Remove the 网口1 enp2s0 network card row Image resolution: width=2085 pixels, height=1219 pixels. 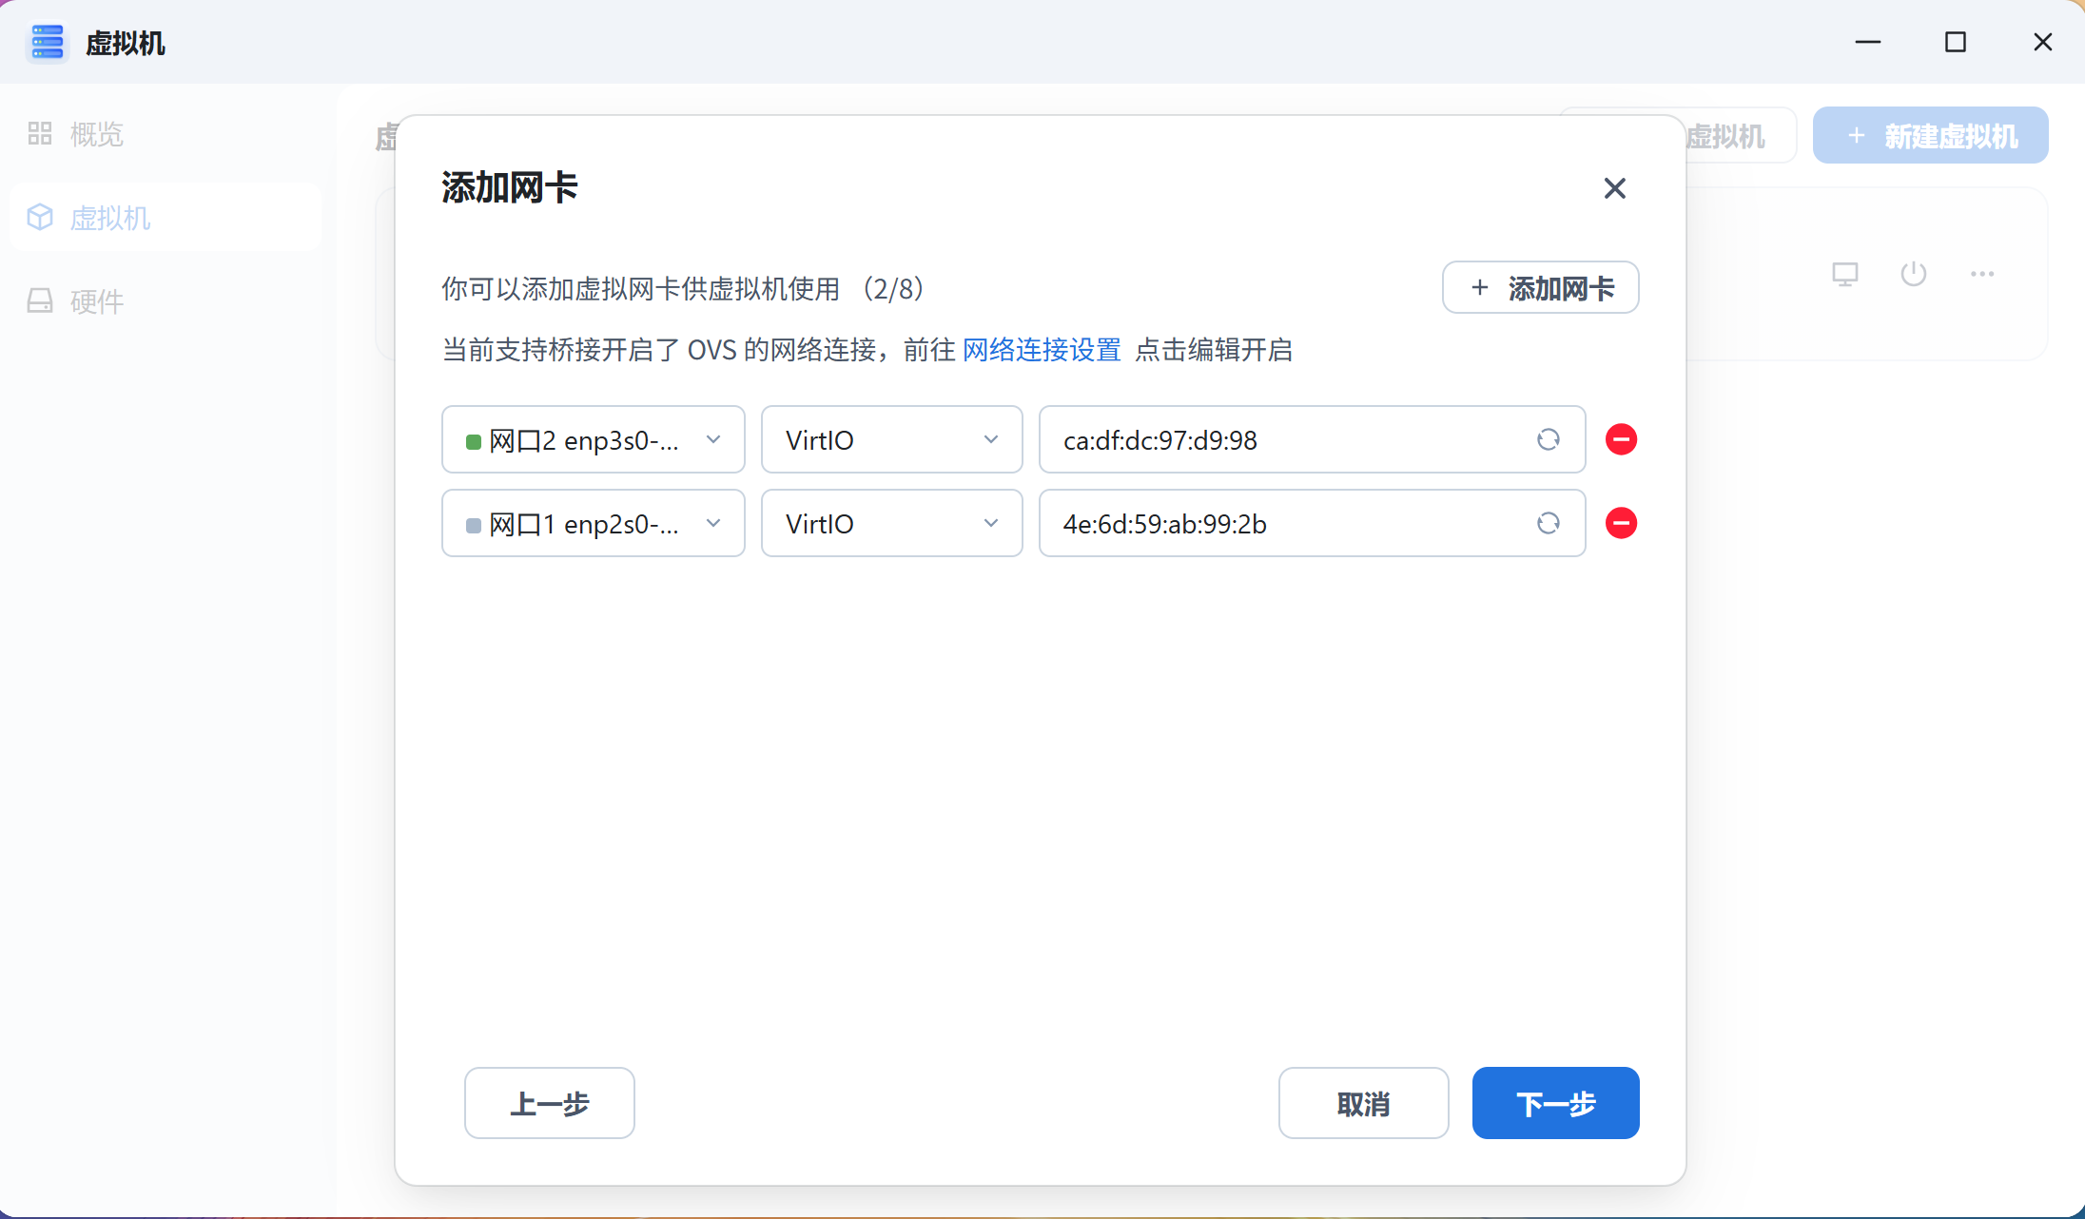1621,523
